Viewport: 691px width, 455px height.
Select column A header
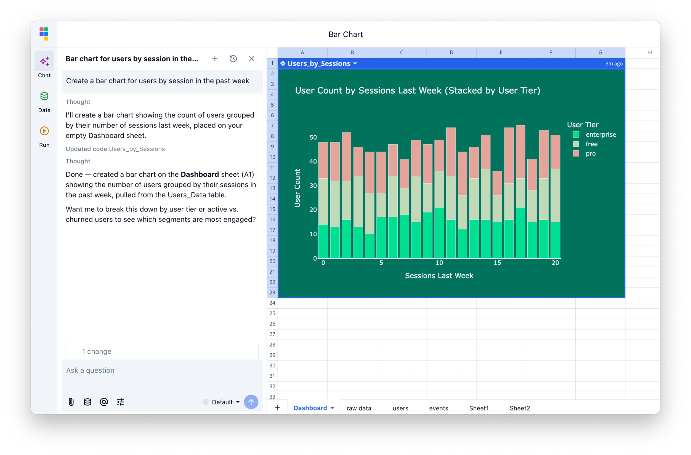[x=302, y=52]
